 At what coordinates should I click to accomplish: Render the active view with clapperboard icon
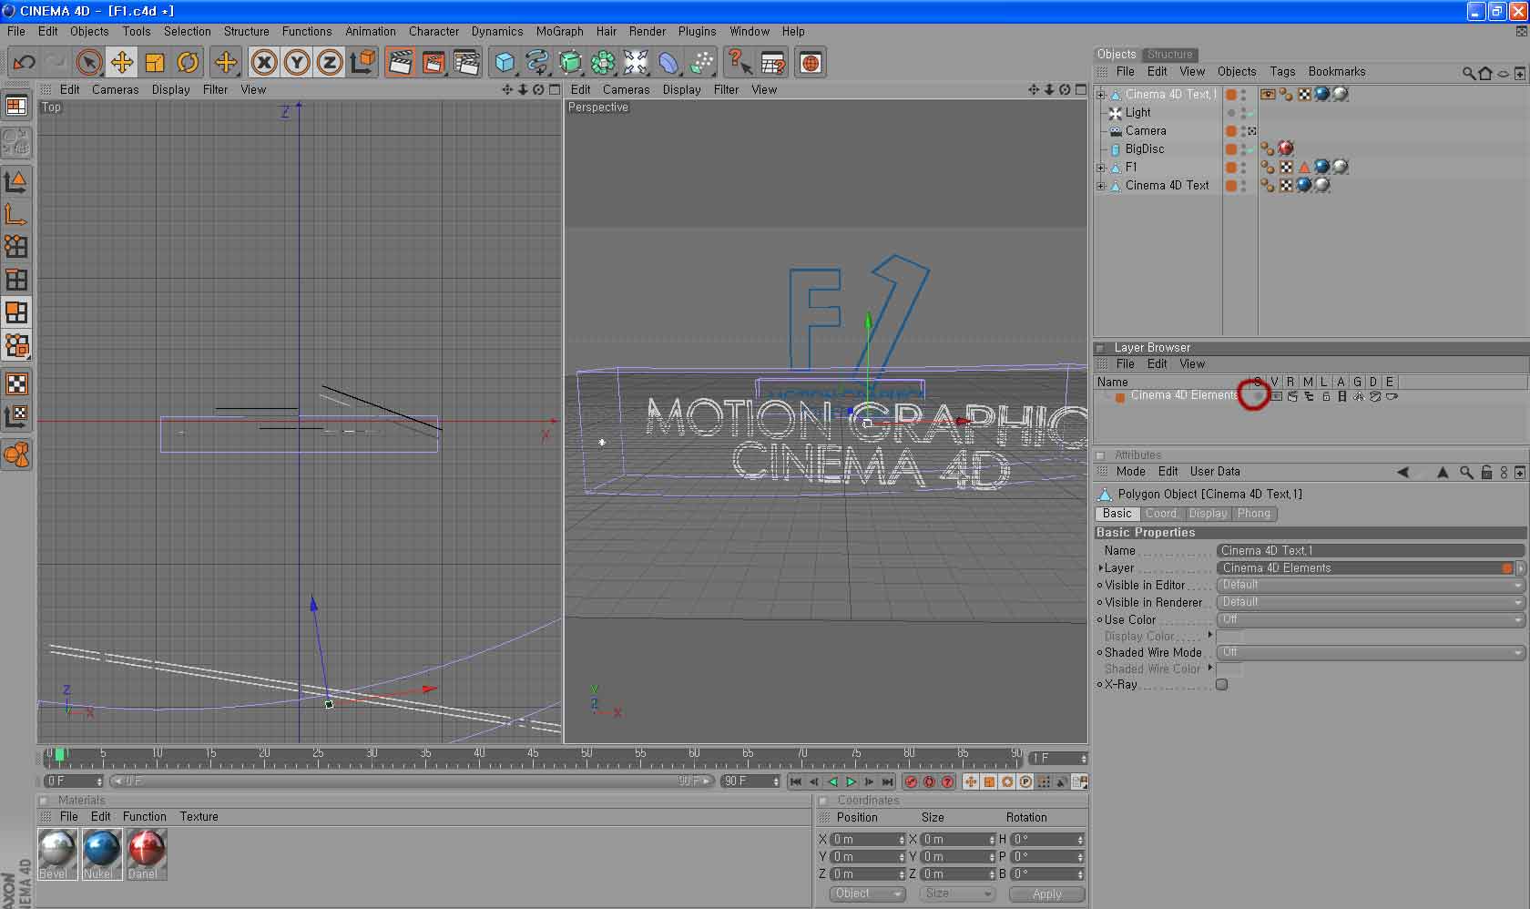click(401, 63)
